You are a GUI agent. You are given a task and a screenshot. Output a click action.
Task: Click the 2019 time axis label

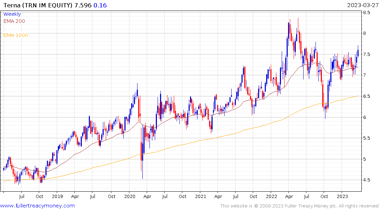[57, 197]
